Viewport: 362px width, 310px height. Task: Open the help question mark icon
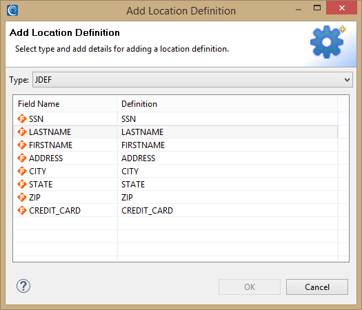[x=23, y=286]
